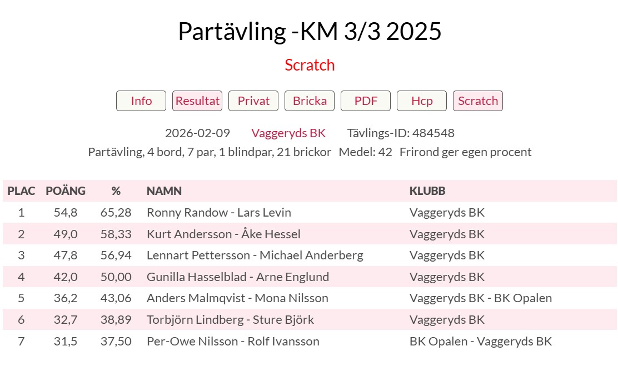The width and height of the screenshot is (618, 366).
Task: Switch to the Resultat view
Action: pos(197,101)
